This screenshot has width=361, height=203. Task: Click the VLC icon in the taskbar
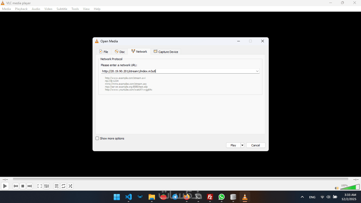click(245, 197)
